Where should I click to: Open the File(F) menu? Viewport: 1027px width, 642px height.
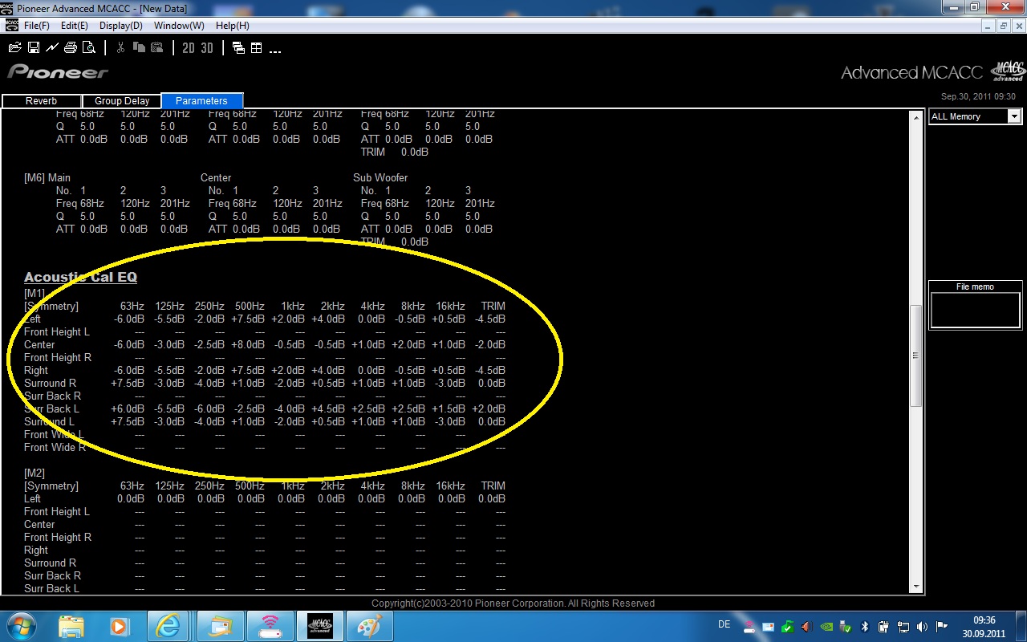36,26
